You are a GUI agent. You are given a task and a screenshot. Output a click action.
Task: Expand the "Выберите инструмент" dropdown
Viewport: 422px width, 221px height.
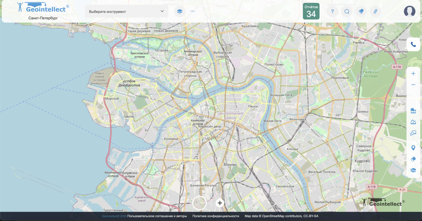click(127, 12)
